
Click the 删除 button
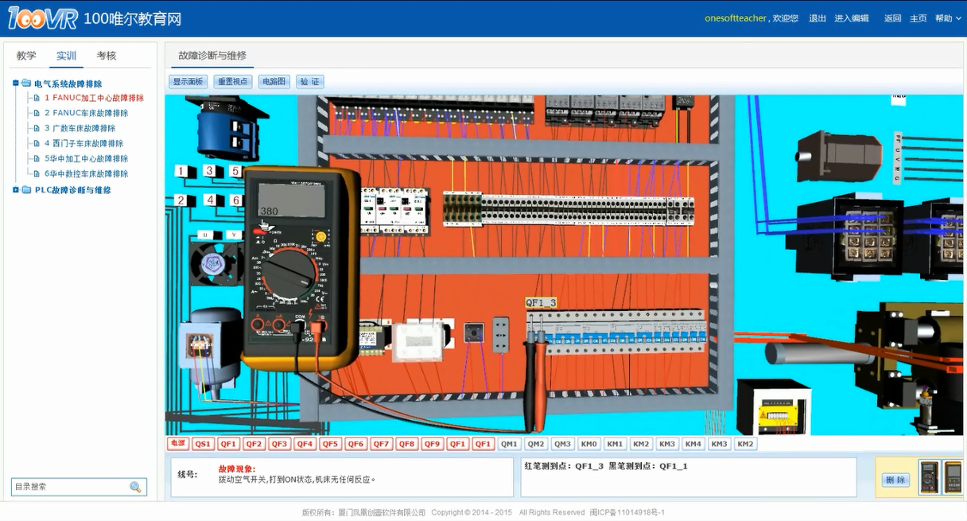[895, 480]
